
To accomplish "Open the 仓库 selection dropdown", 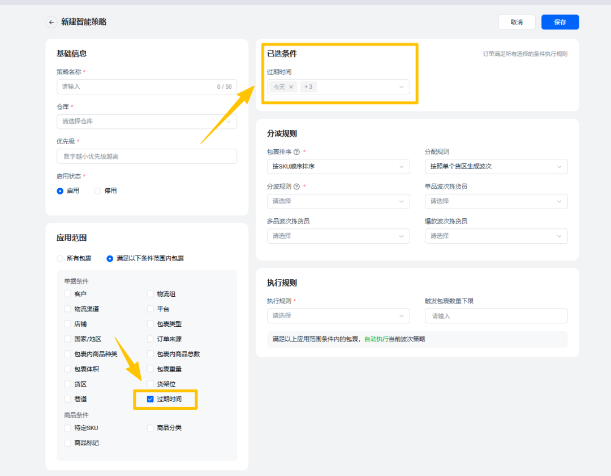I will click(x=147, y=122).
